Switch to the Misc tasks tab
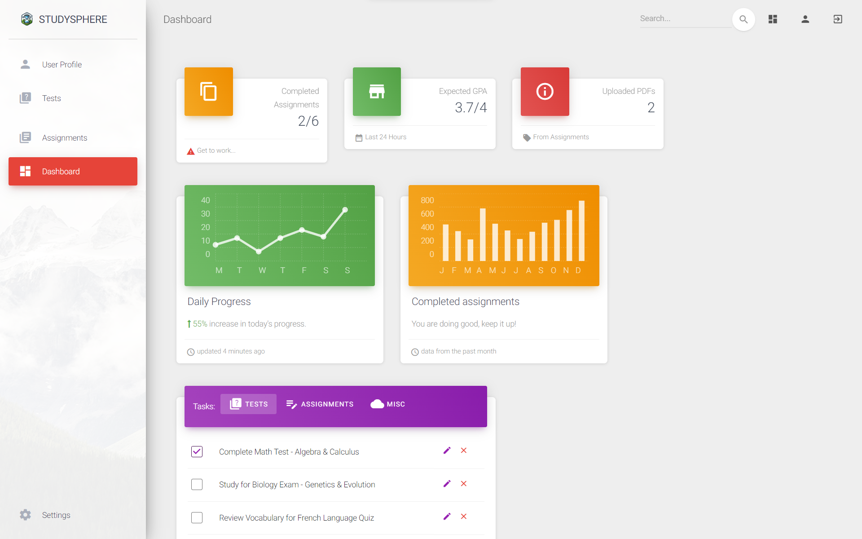This screenshot has height=539, width=862. pos(387,404)
